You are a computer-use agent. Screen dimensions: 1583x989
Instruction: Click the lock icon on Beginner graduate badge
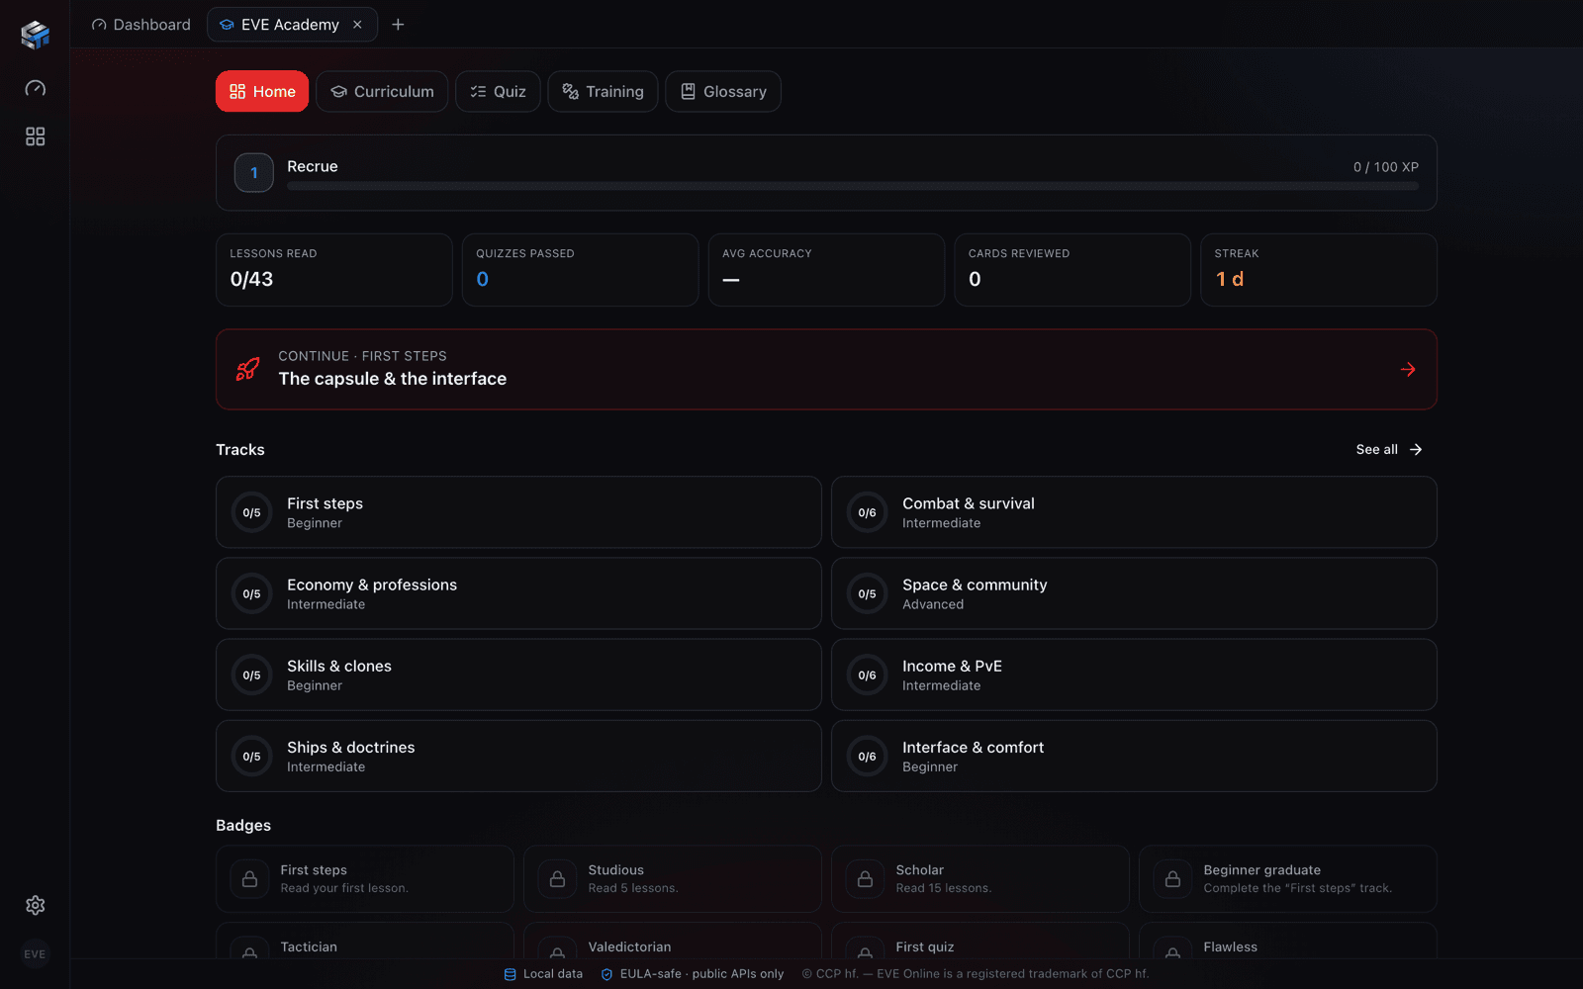coord(1173,878)
